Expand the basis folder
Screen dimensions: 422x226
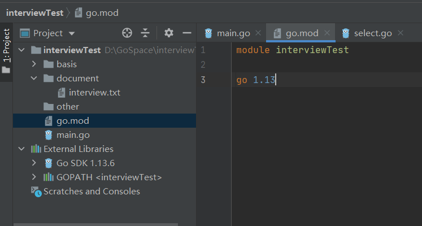pyautogui.click(x=35, y=64)
